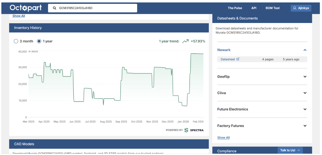Expand the Talk to Us chat widget
This screenshot has height=155, width=322.
[x=290, y=150]
